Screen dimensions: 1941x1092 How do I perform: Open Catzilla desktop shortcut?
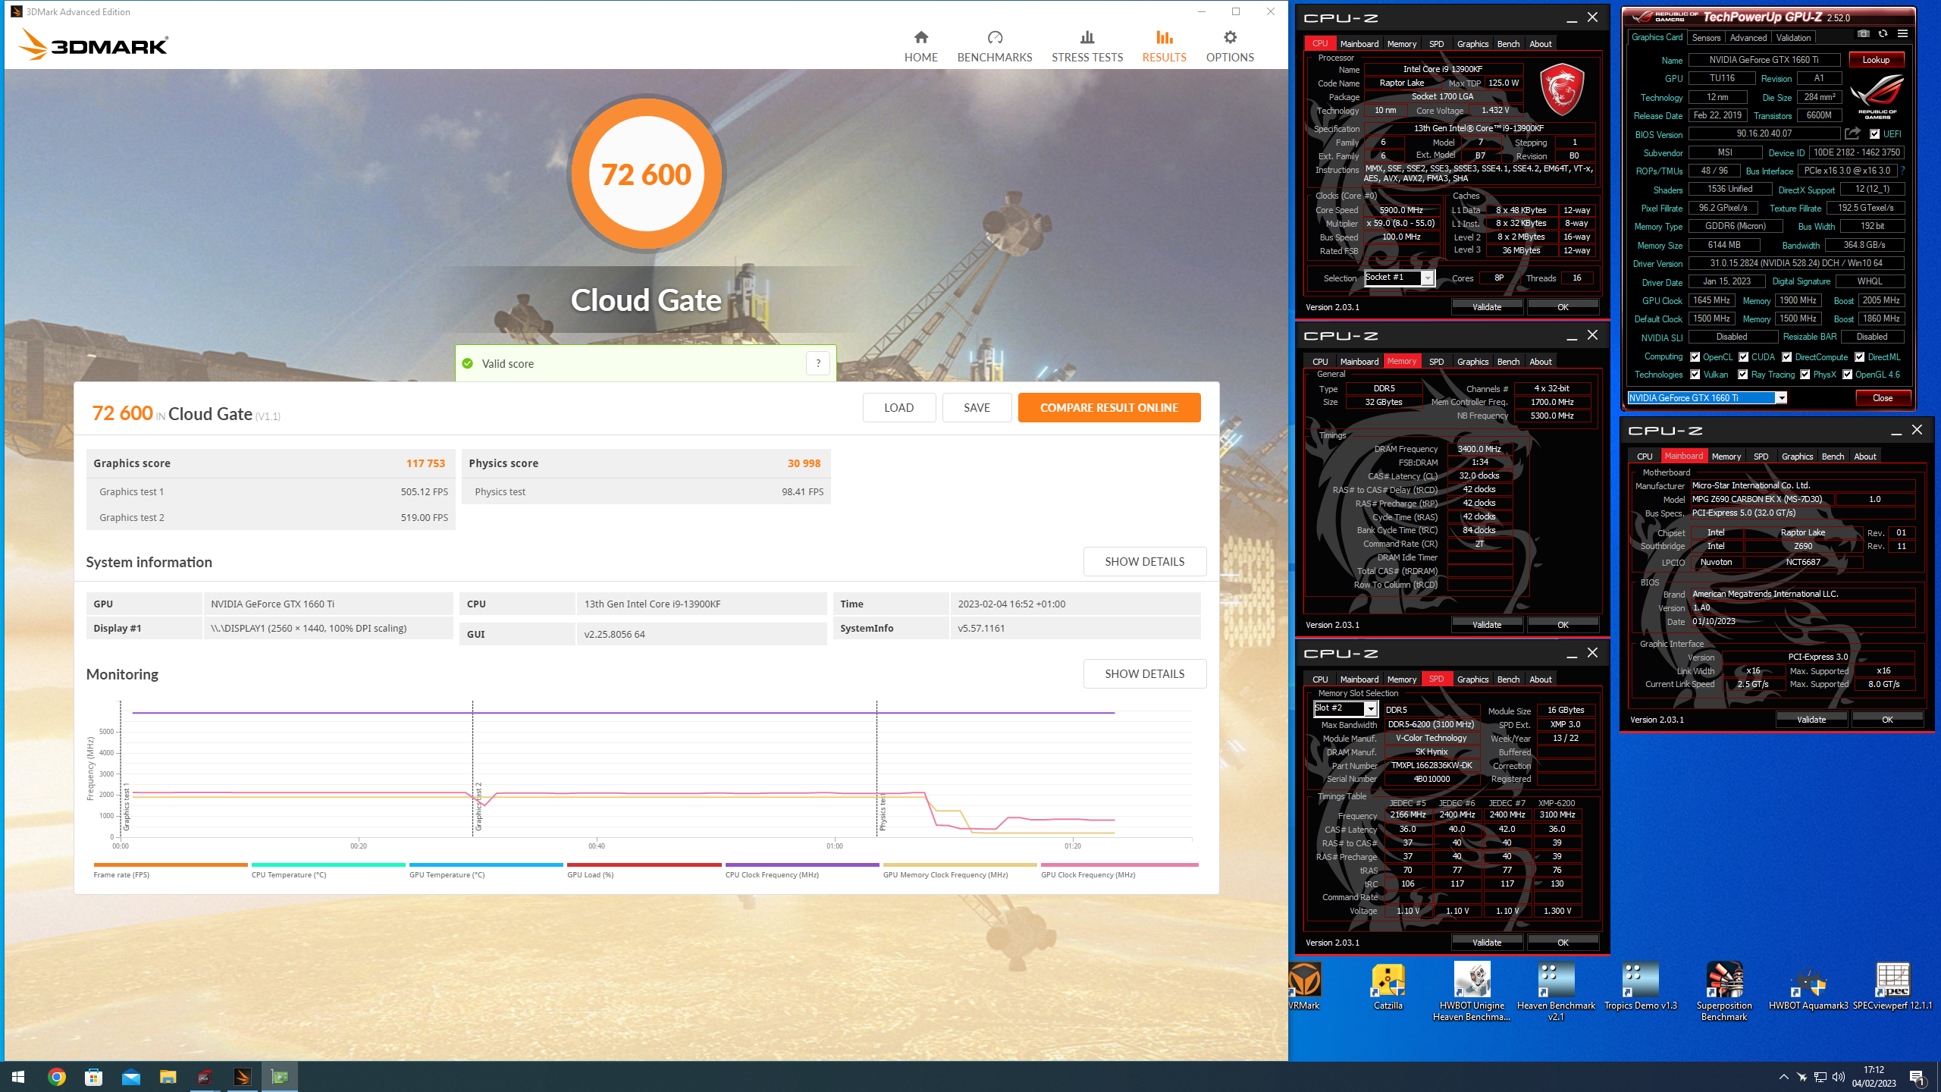click(x=1388, y=987)
